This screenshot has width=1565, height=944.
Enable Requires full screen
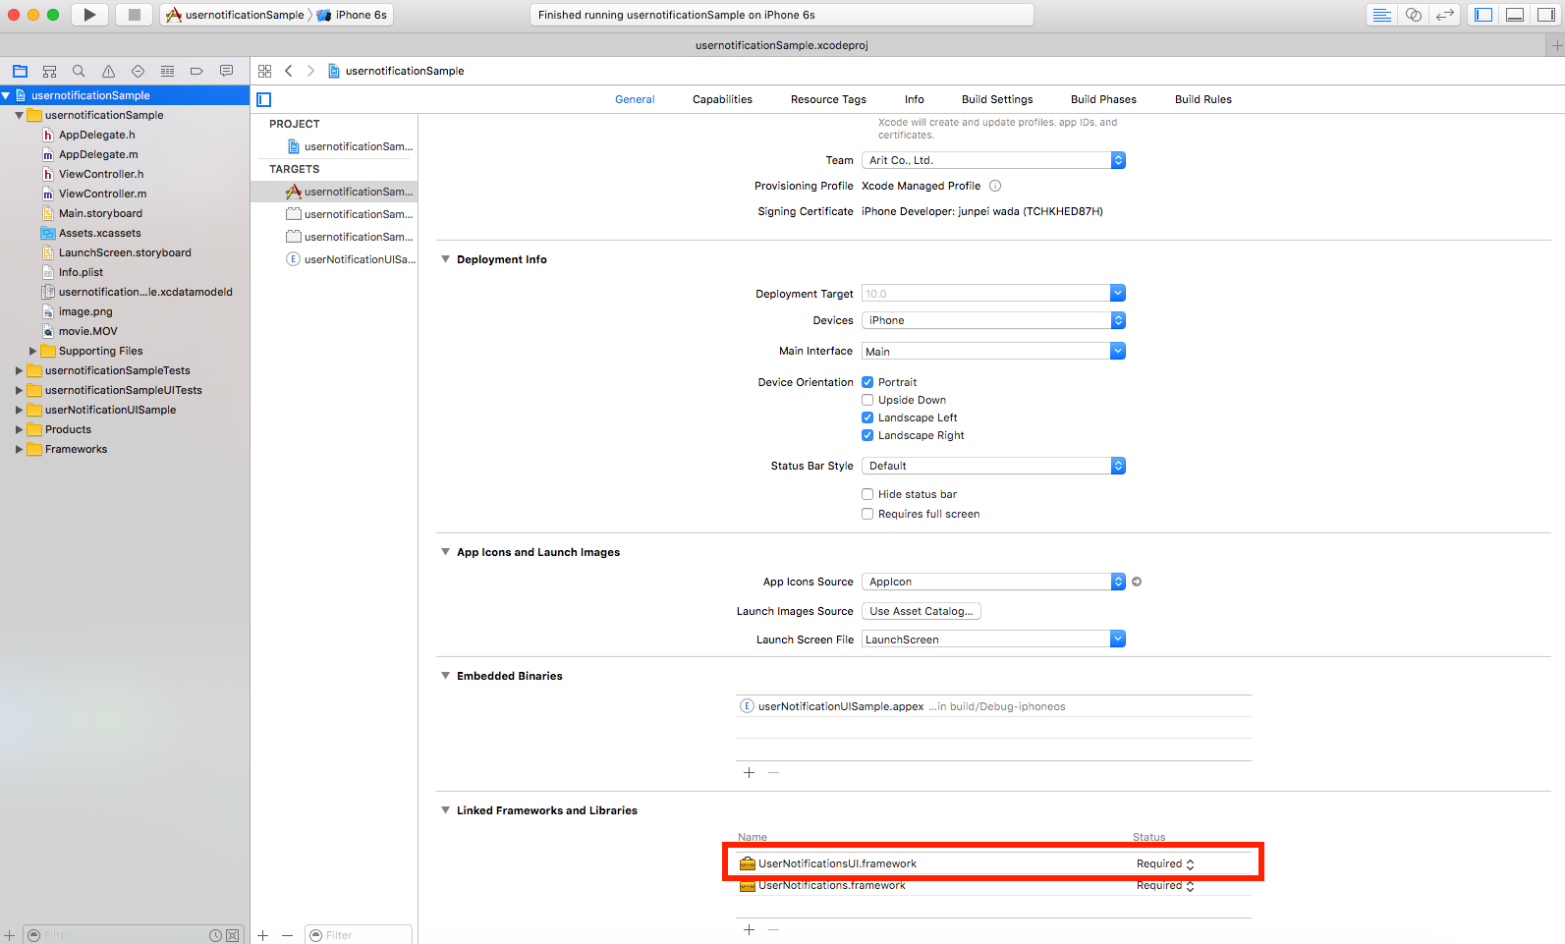coord(867,514)
